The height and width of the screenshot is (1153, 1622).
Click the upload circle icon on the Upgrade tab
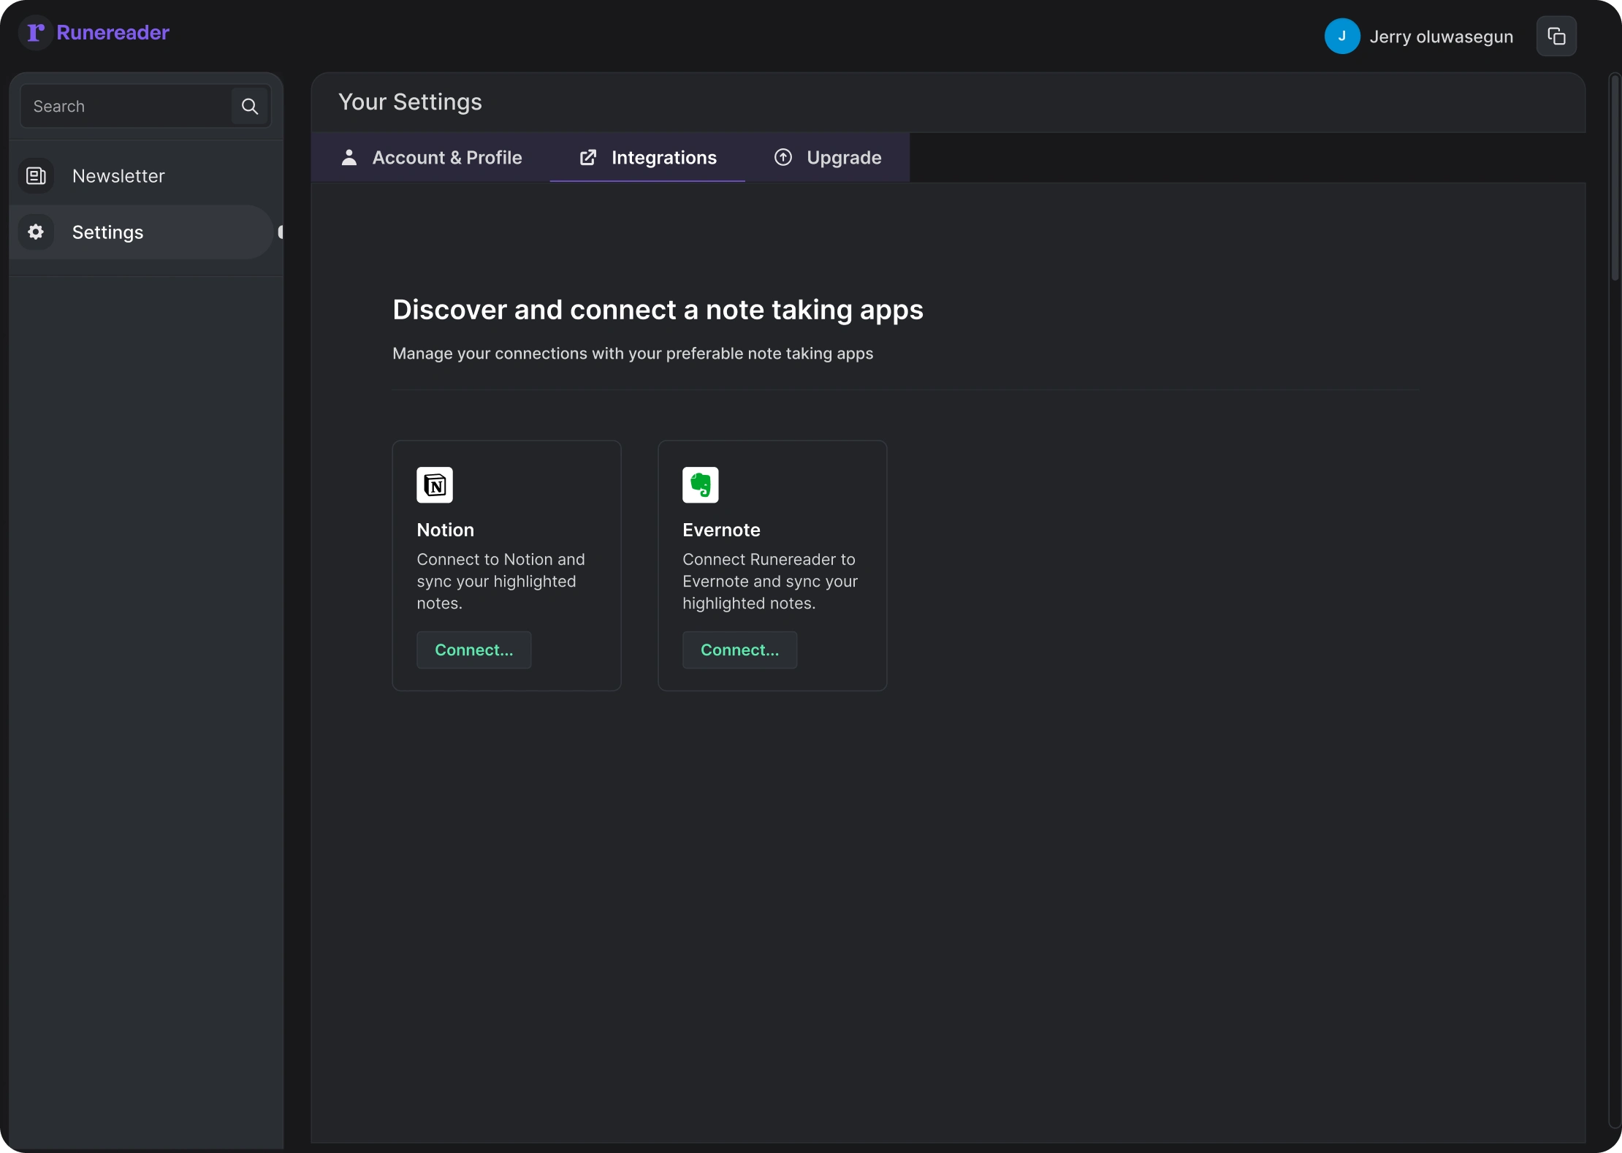[x=783, y=158]
